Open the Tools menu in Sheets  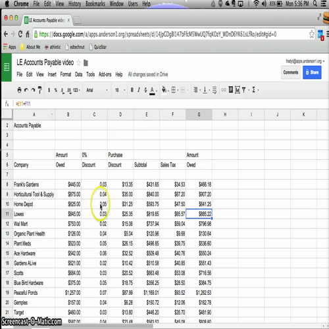pyautogui.click(x=90, y=74)
